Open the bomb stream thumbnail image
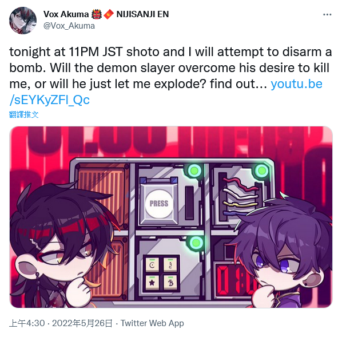Image resolution: width=342 pixels, height=337 pixels. 171,217
